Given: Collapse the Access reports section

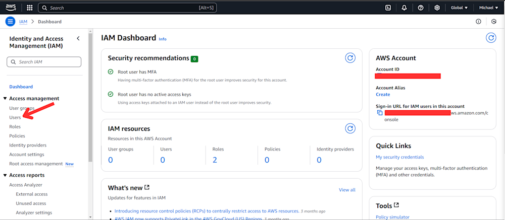Looking at the screenshot, I should 5,175.
